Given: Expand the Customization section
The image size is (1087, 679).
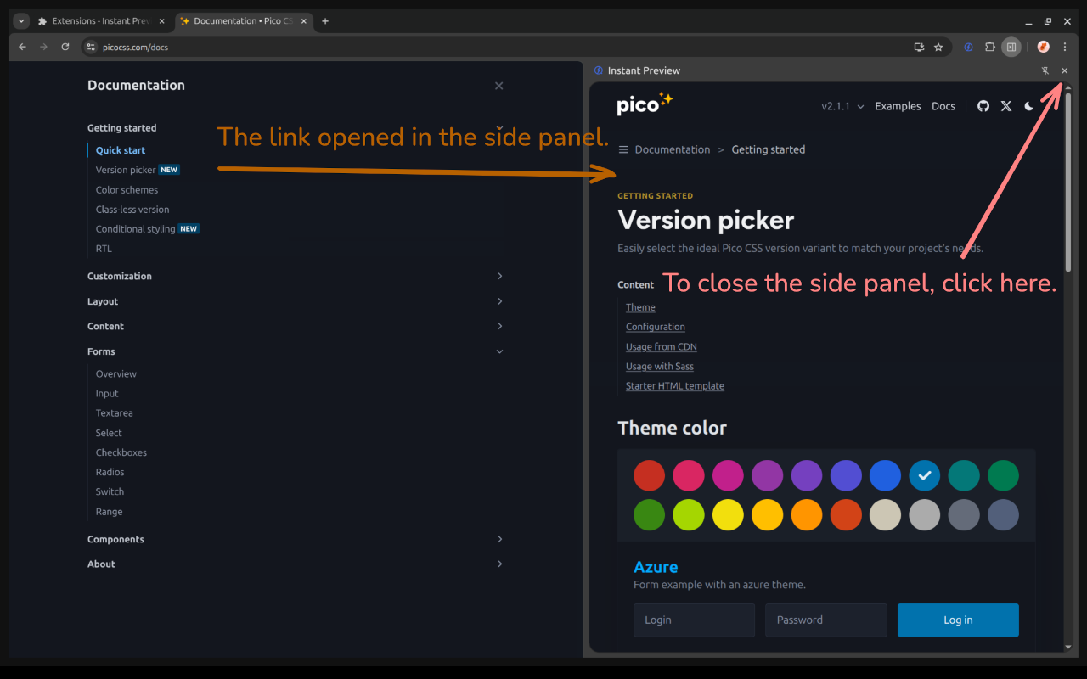Looking at the screenshot, I should pyautogui.click(x=296, y=276).
